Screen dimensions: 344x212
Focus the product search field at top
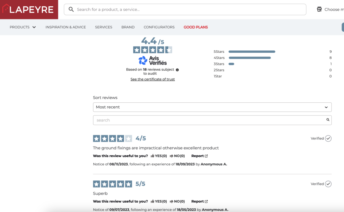tap(185, 9)
